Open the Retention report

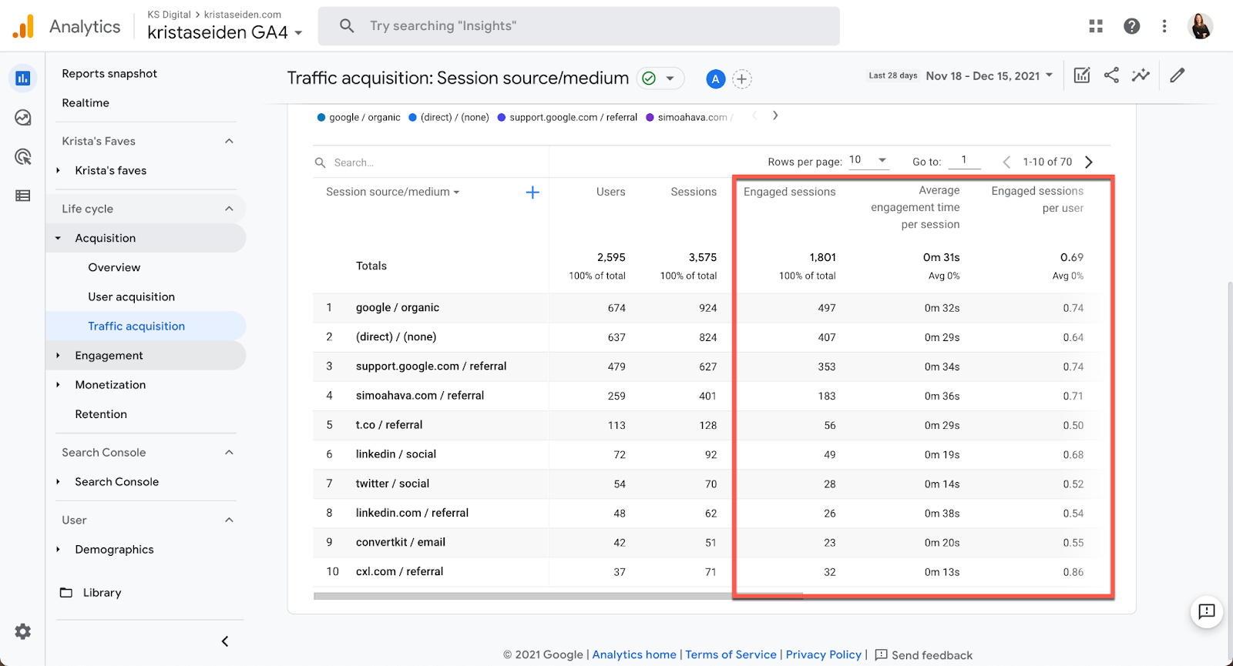(101, 414)
